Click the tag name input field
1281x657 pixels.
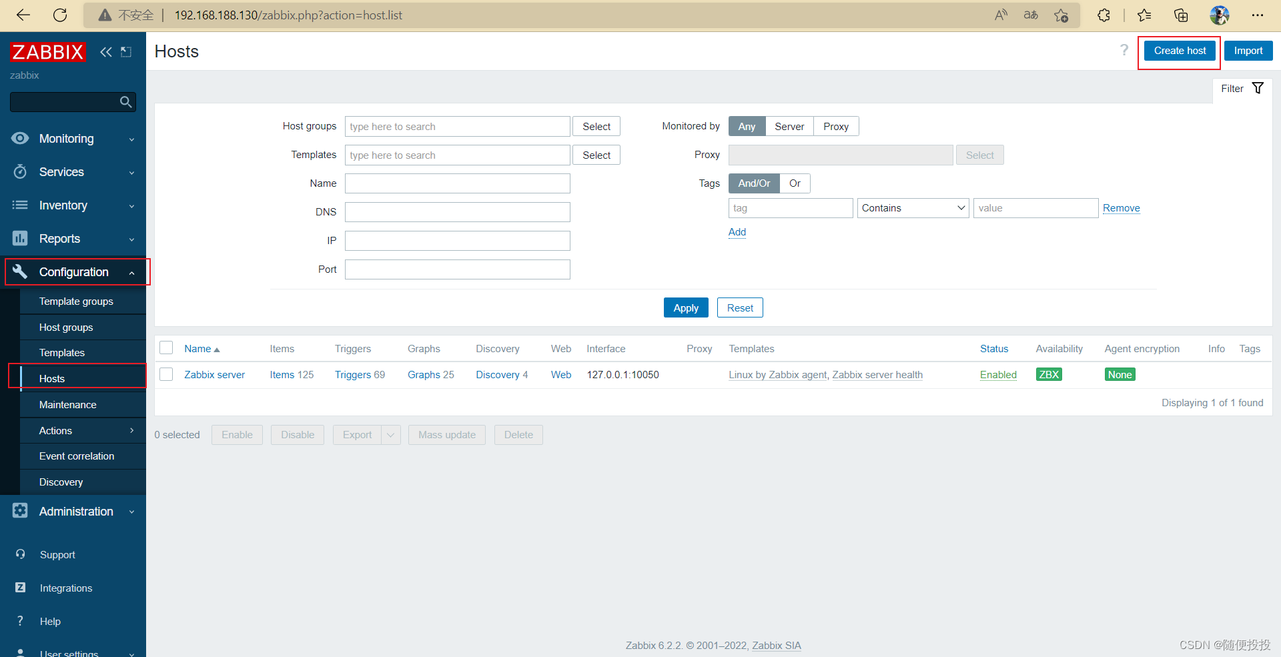click(791, 208)
